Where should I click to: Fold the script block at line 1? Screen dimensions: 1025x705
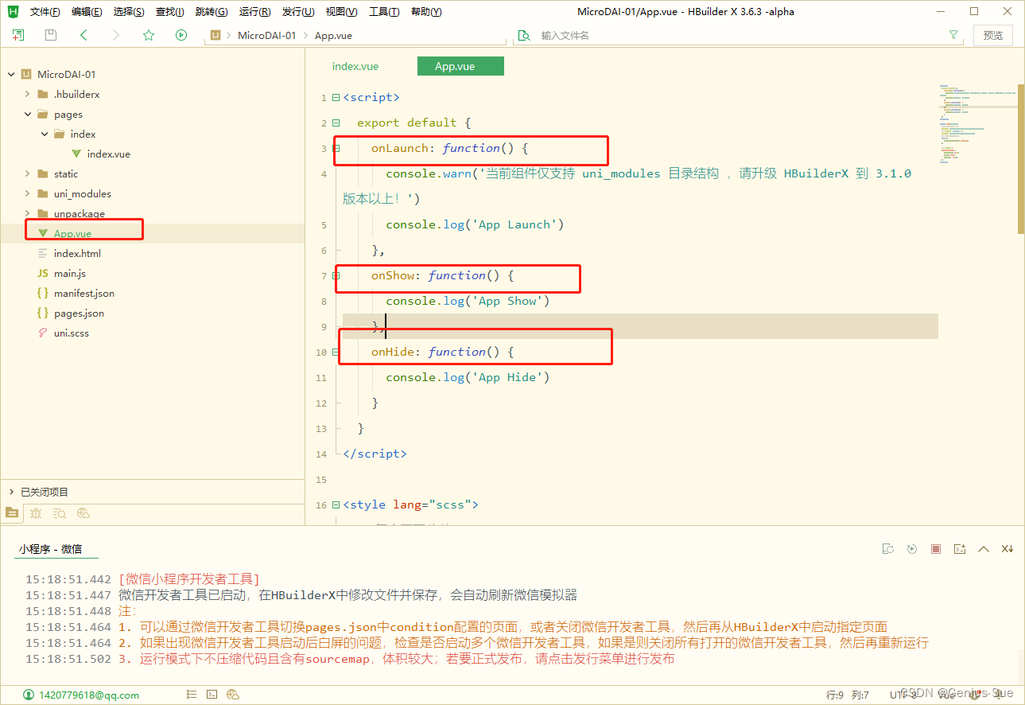coord(336,97)
